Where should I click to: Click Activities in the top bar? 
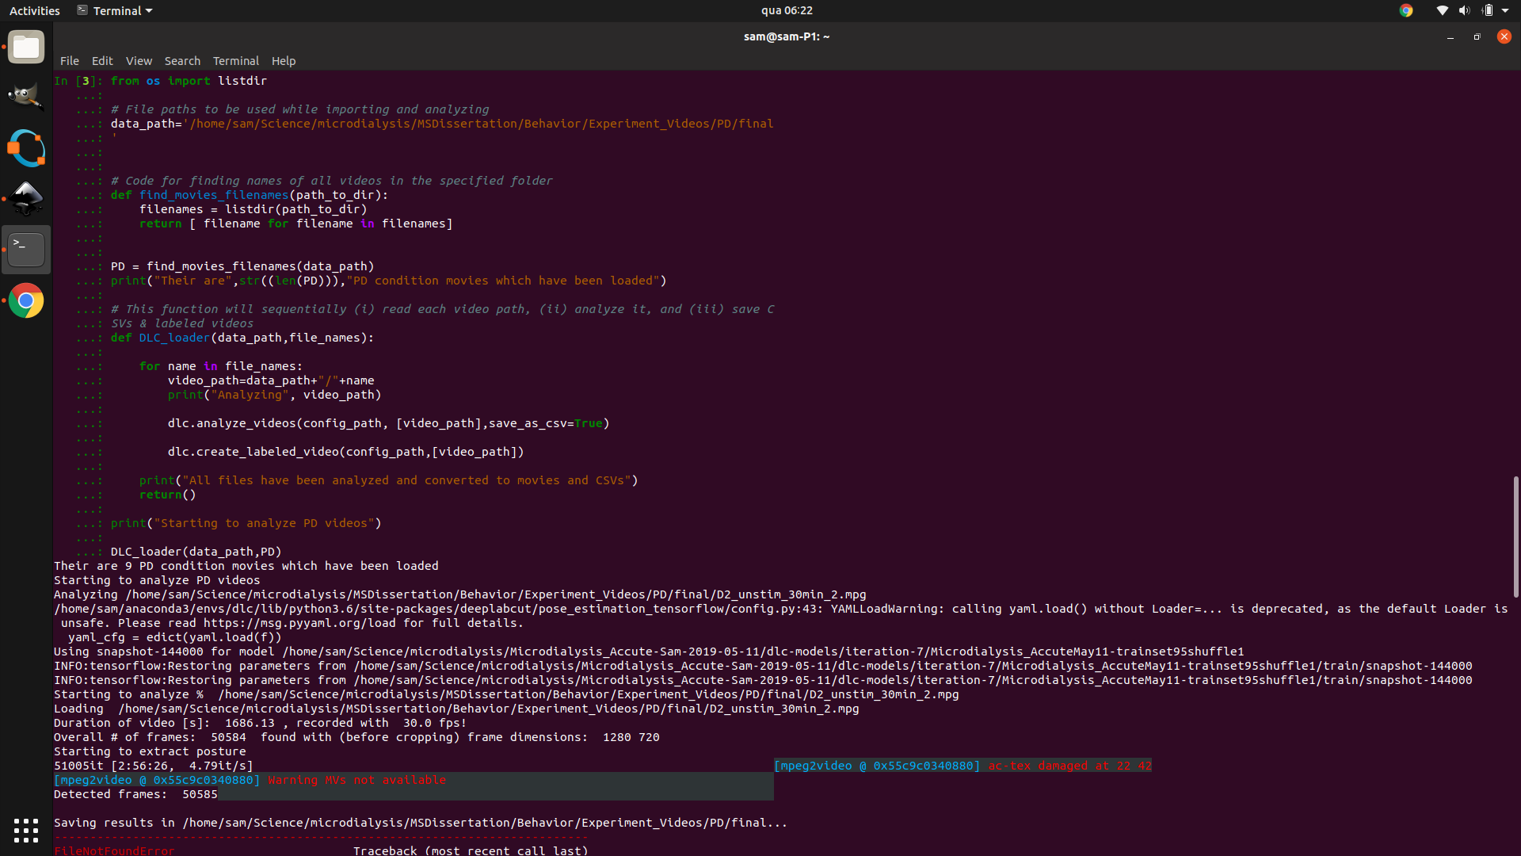(35, 10)
